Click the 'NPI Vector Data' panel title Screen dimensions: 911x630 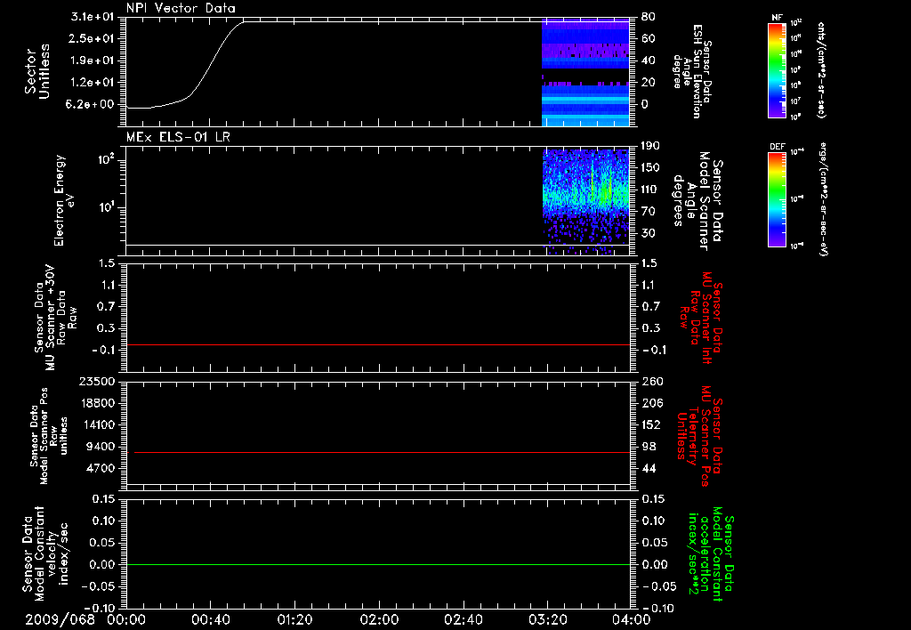[181, 8]
